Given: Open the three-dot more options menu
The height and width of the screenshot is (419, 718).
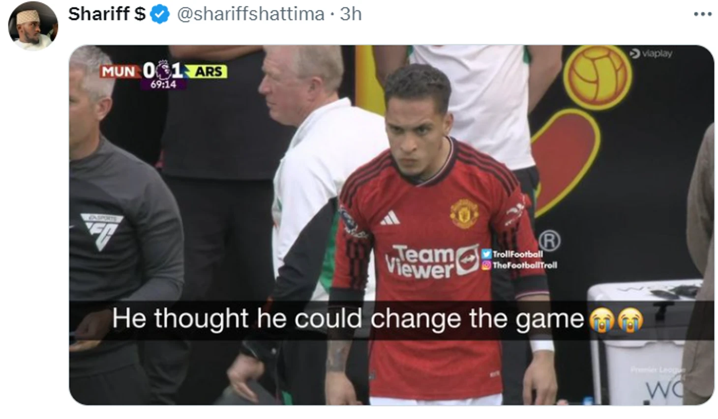Looking at the screenshot, I should coord(702,14).
